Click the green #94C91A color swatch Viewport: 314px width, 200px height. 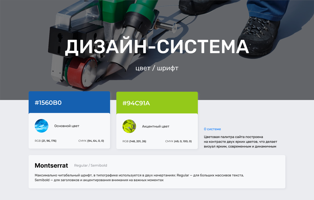[x=157, y=103]
